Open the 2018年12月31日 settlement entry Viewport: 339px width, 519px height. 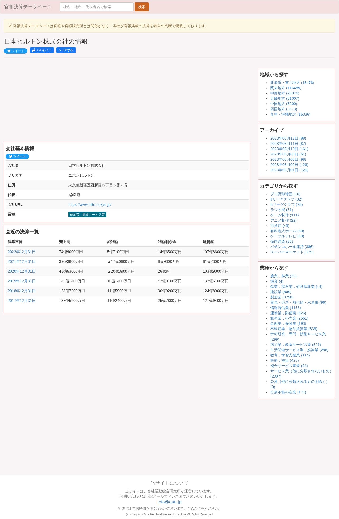(22, 291)
